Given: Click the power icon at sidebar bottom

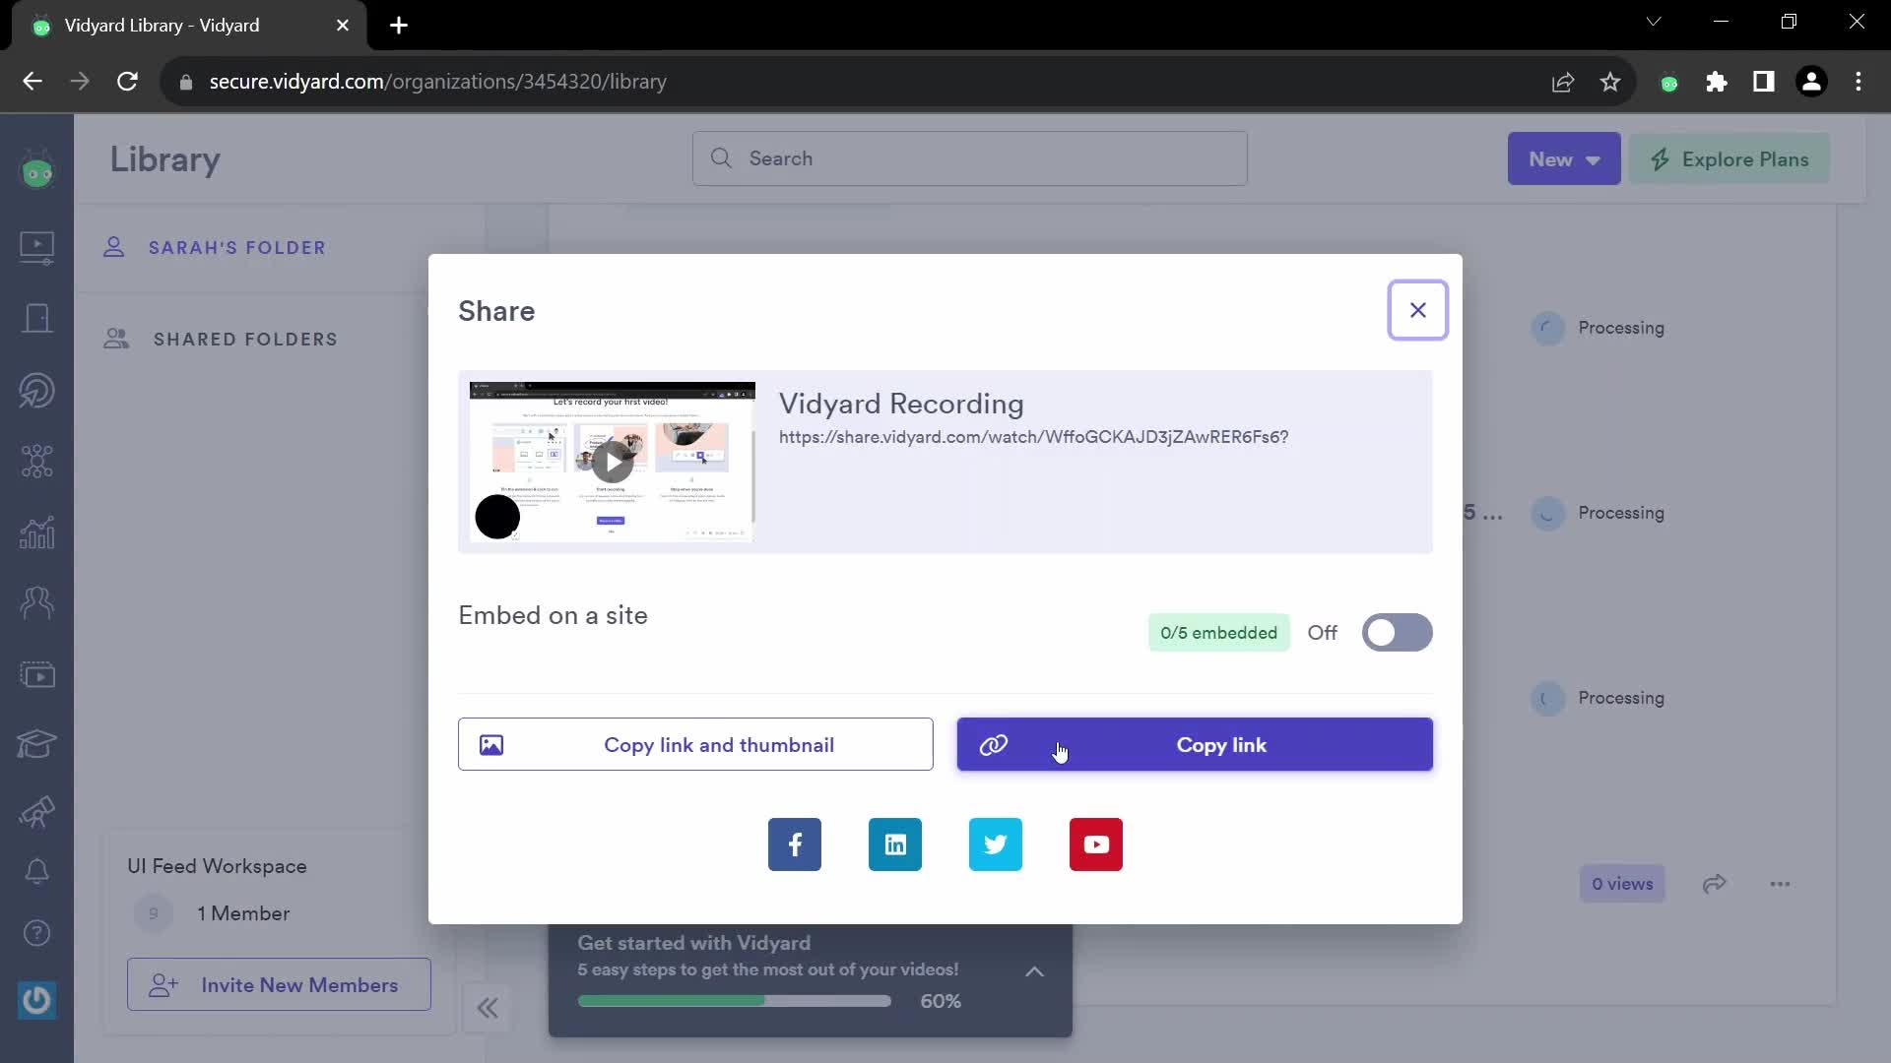Looking at the screenshot, I should pyautogui.click(x=37, y=1000).
